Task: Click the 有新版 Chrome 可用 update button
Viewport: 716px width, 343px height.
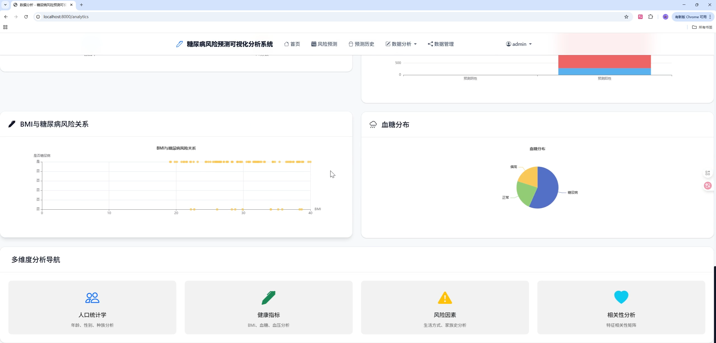Action: pos(690,17)
